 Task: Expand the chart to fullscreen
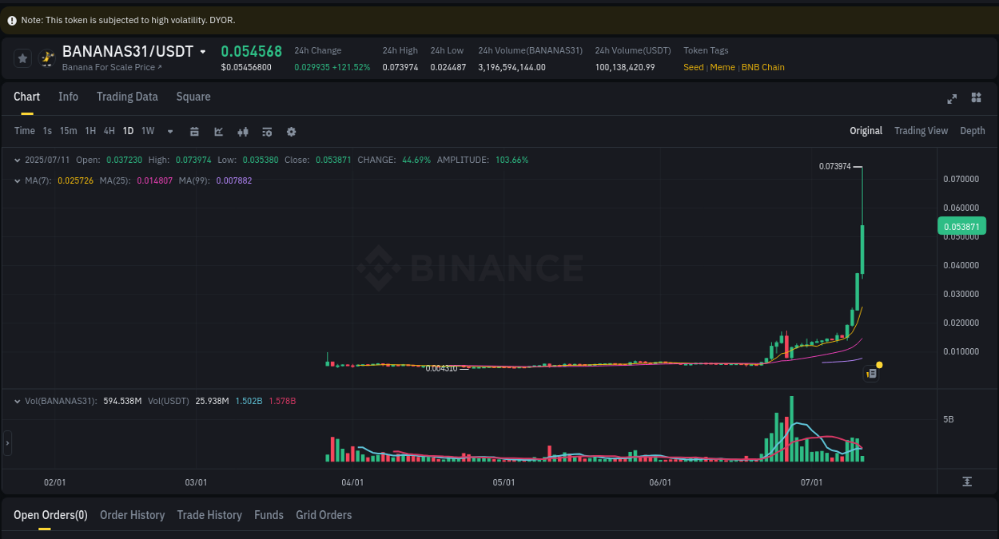[x=951, y=98]
